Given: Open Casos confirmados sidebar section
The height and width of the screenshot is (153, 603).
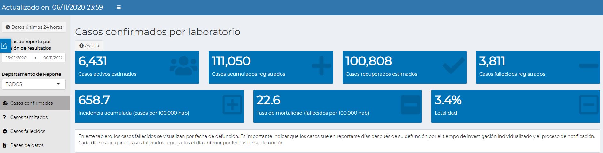Looking at the screenshot, I should click(31, 103).
